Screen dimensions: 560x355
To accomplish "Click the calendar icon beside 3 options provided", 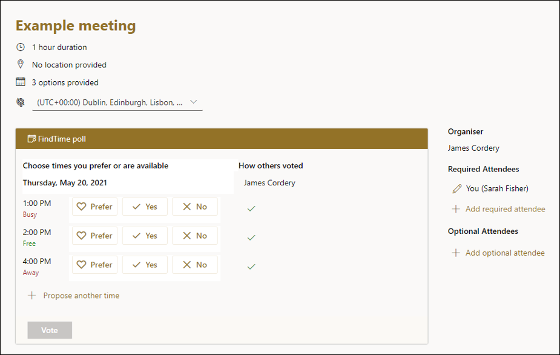I will click(21, 82).
